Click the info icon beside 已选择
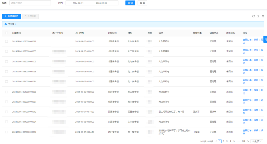This screenshot has height=144, width=267. click(x=6, y=24)
